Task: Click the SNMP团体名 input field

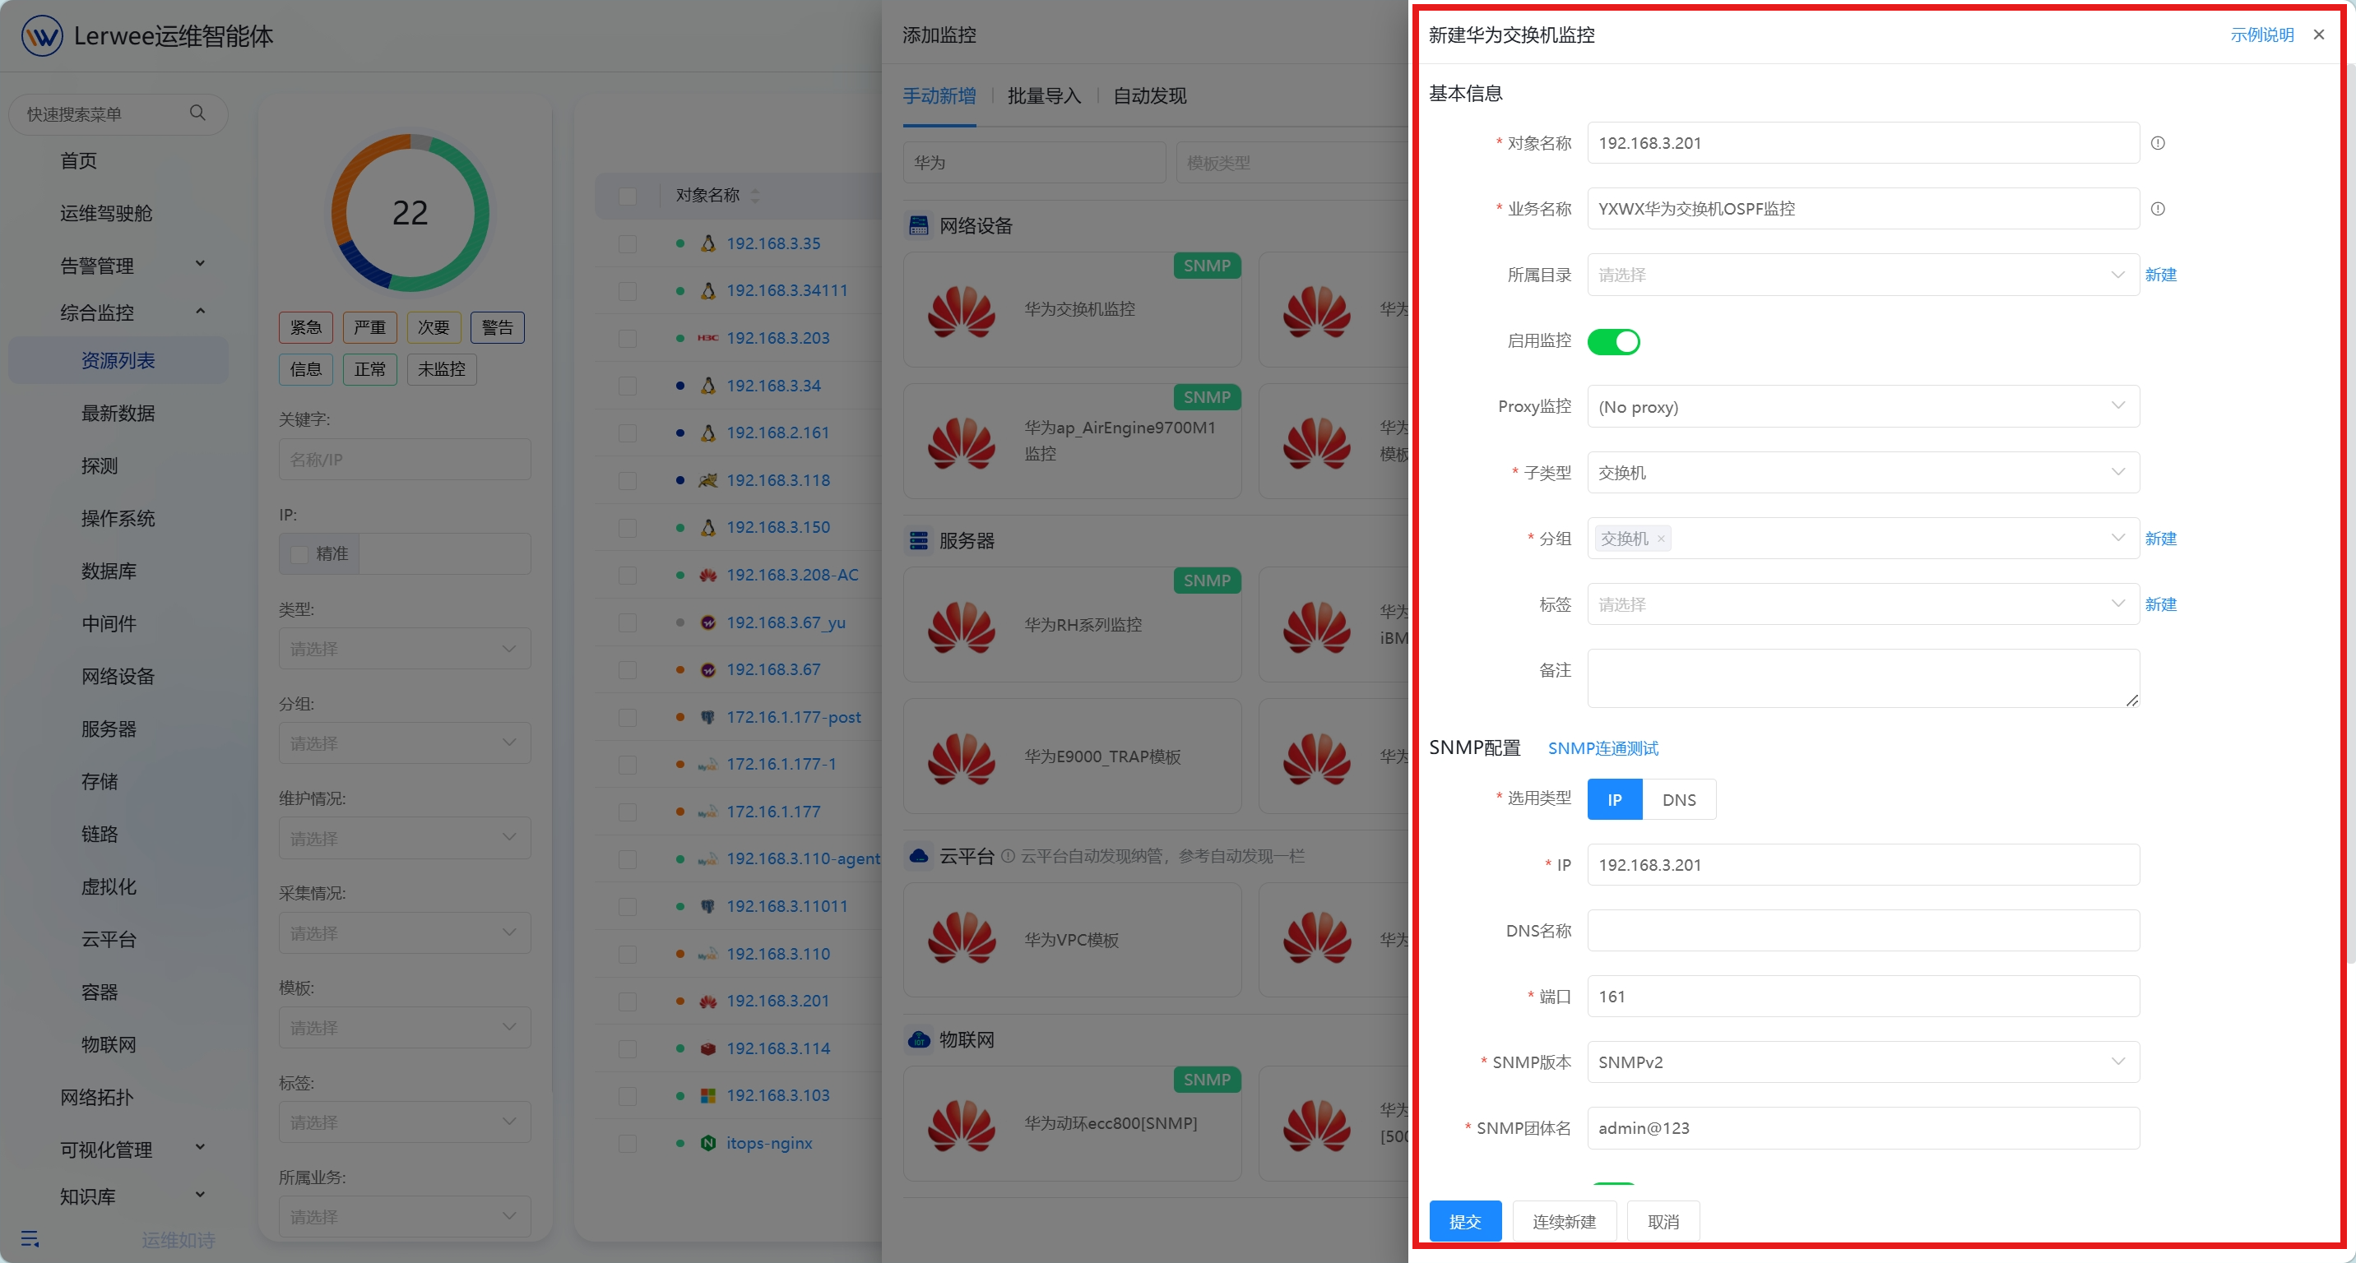Action: coord(1863,1128)
